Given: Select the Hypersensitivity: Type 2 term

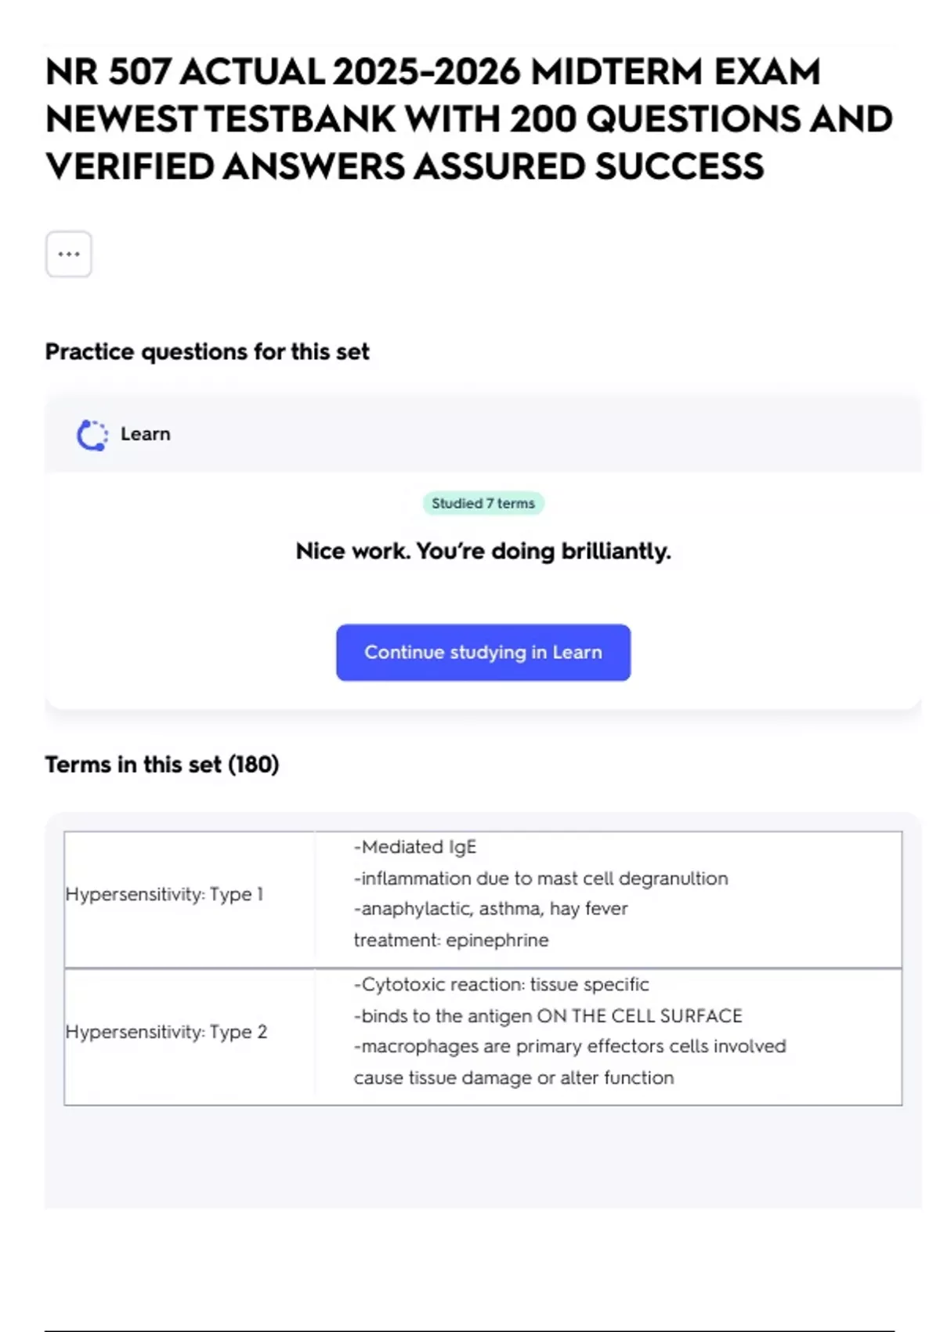Looking at the screenshot, I should (166, 1032).
